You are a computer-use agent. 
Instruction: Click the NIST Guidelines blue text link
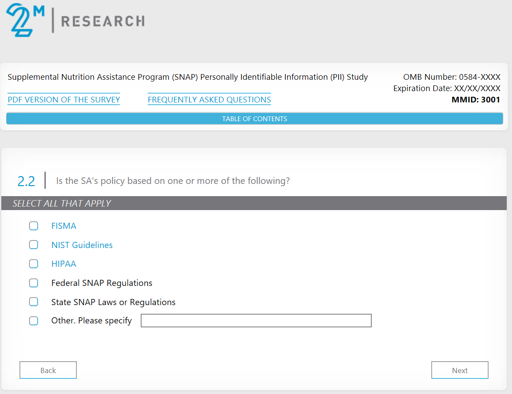[82, 245]
